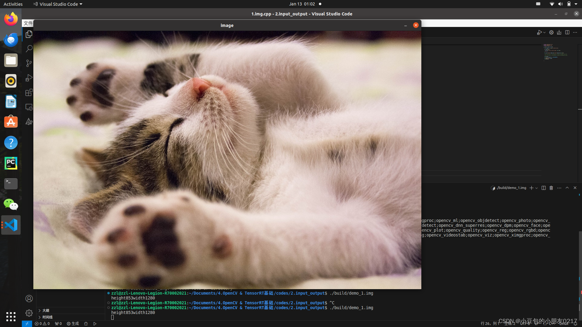Click the last ./build/demo_1.img command line
This screenshot has width=582, height=327.
(242, 308)
